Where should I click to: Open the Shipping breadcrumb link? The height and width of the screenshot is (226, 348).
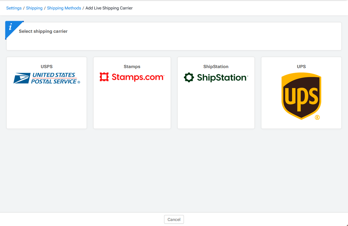(x=34, y=8)
